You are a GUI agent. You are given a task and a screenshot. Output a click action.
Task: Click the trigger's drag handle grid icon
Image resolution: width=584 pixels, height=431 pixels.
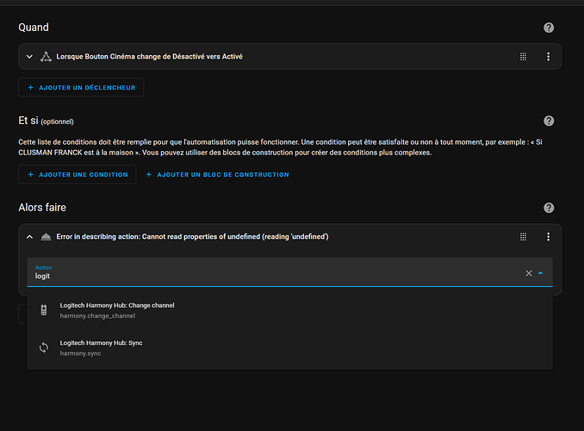[x=523, y=56]
